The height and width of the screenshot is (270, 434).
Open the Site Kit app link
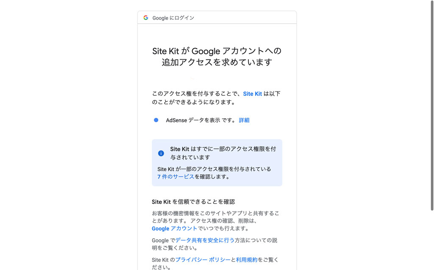253,94
